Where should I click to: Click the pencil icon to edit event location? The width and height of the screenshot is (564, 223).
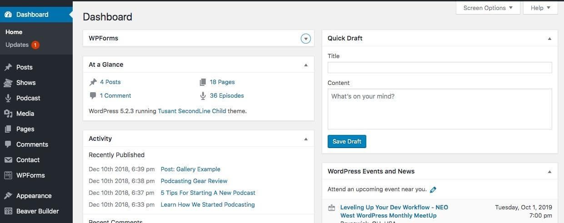[433, 190]
